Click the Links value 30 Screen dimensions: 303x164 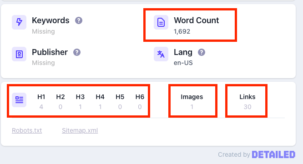pos(247,107)
